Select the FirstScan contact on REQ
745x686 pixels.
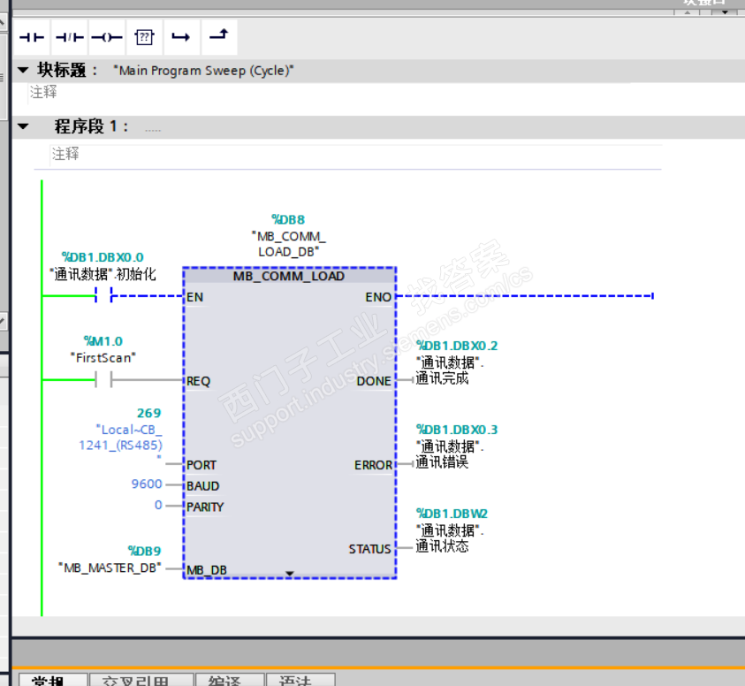[x=103, y=380]
